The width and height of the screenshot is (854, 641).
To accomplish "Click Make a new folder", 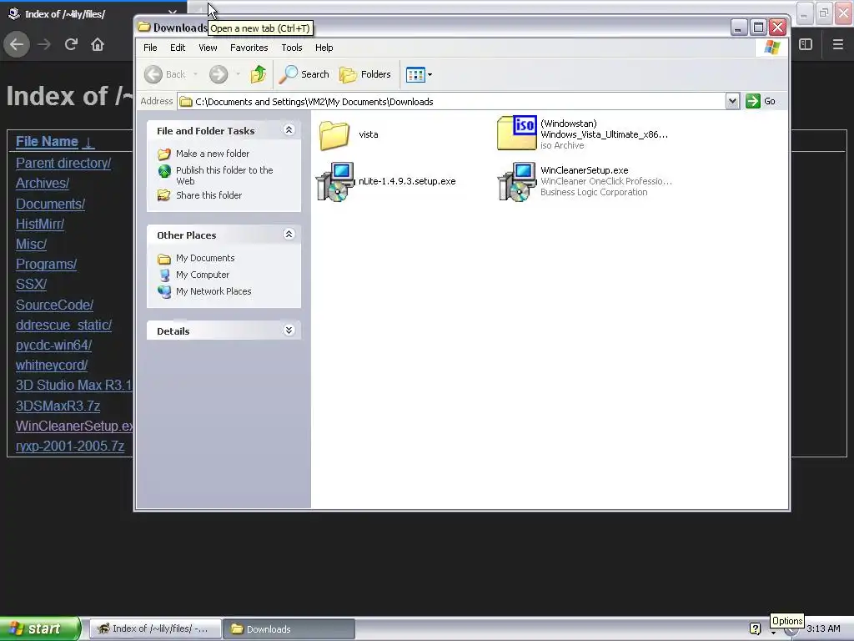I will click(213, 154).
